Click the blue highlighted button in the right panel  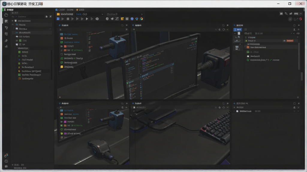coord(238,30)
